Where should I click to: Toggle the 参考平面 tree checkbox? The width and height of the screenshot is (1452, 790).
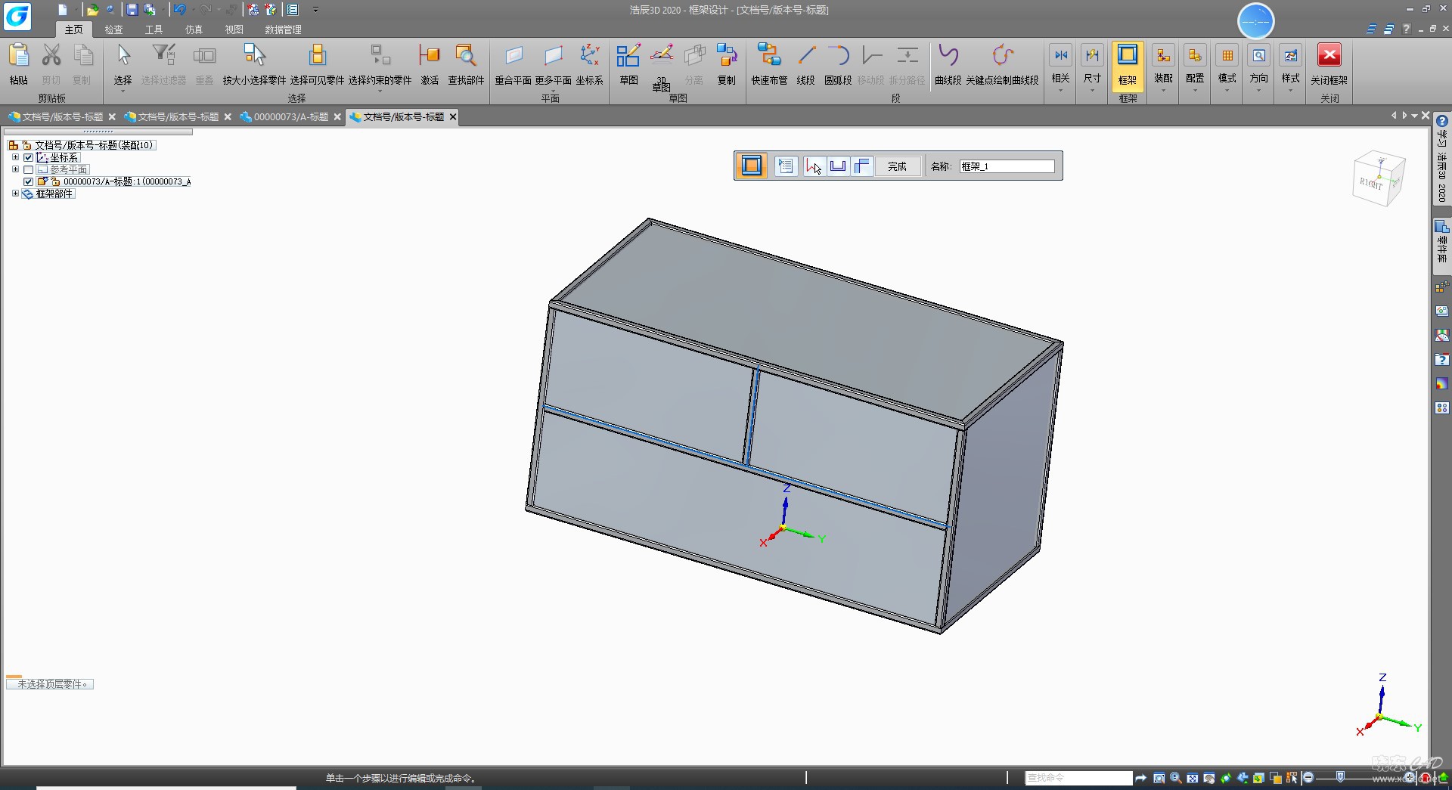[28, 169]
